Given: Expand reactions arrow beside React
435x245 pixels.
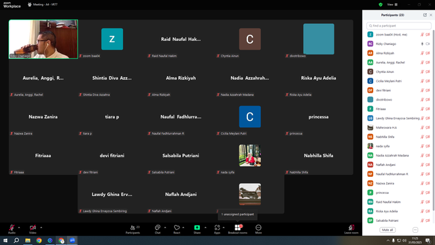Looking at the screenshot, I should click(183, 227).
